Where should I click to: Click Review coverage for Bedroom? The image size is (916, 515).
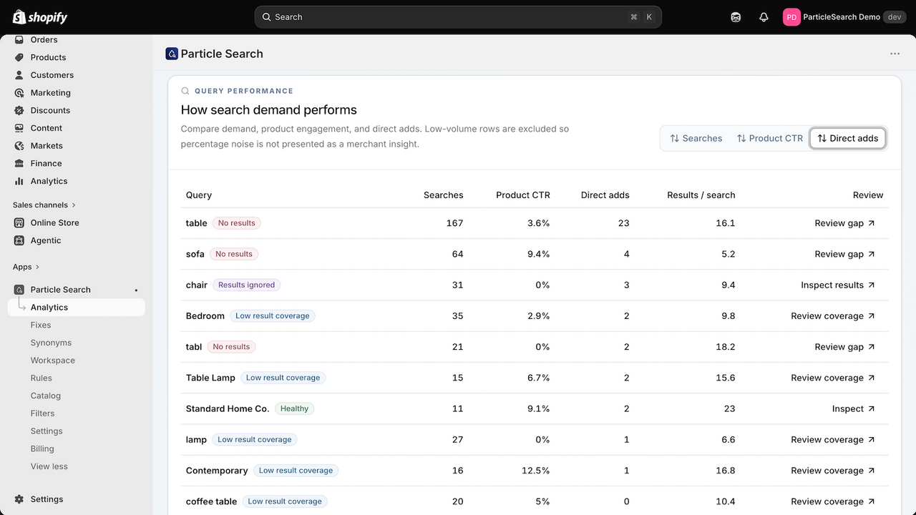point(833,315)
